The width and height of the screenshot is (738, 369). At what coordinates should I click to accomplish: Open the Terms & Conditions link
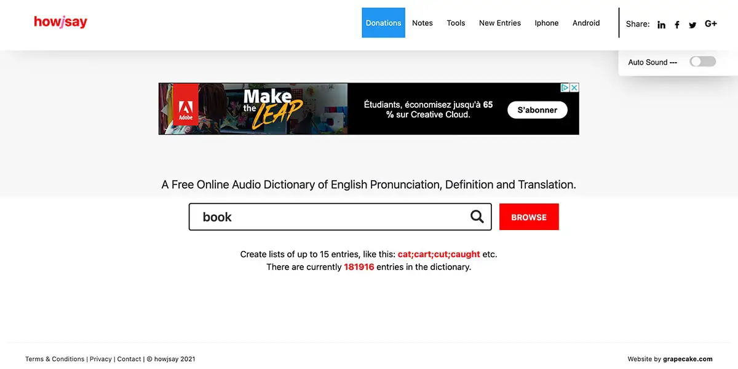[55, 359]
